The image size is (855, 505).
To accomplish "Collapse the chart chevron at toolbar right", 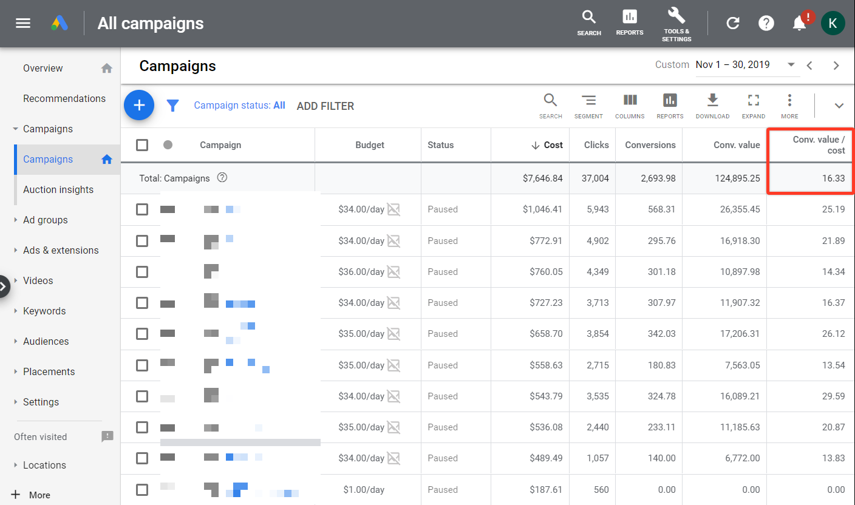I will 839,106.
